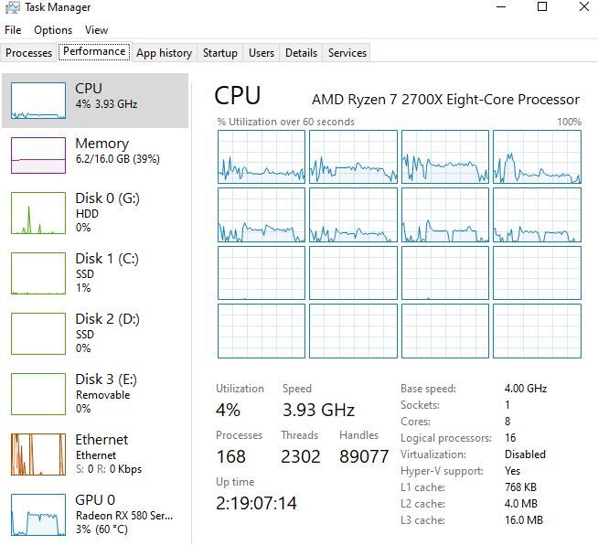
Task: Select Disk 1 (C:) SSD entry
Action: click(95, 273)
